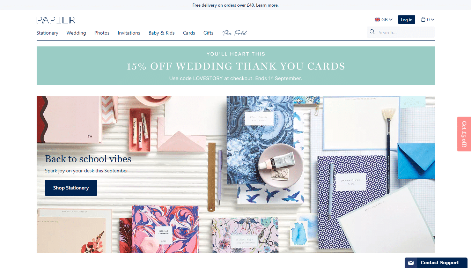Select the Cards menu item
The width and height of the screenshot is (471, 268).
(x=189, y=33)
